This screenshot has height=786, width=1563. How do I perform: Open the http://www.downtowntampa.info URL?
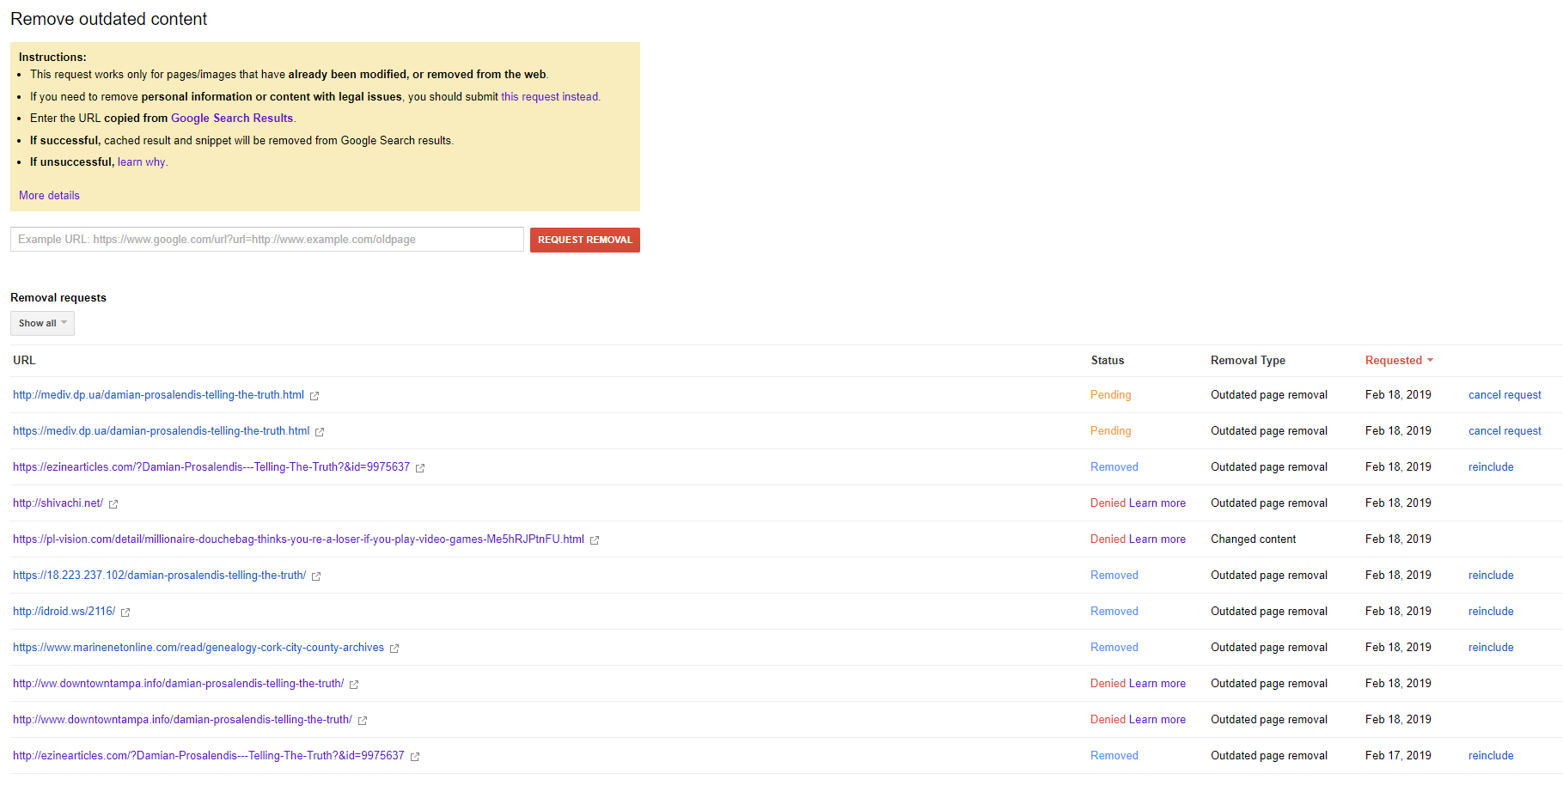point(182,720)
